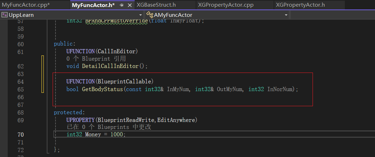Viewport: 375px width, 157px height.
Task: Click line number 61 in the gutter
Action: point(21,52)
